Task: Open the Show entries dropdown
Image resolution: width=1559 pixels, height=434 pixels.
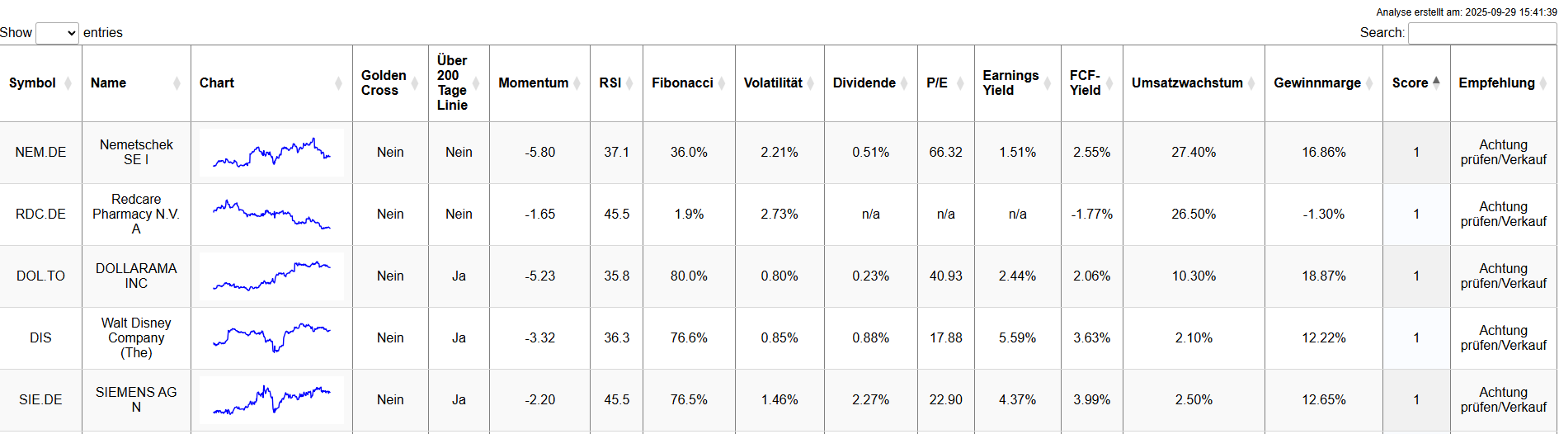Action: click(x=57, y=33)
